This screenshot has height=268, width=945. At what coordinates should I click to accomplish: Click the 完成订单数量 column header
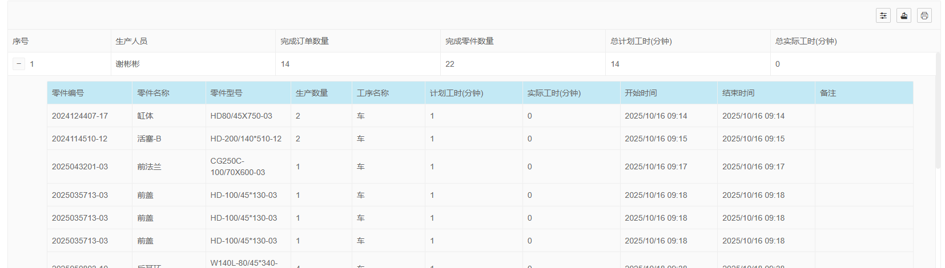click(304, 41)
